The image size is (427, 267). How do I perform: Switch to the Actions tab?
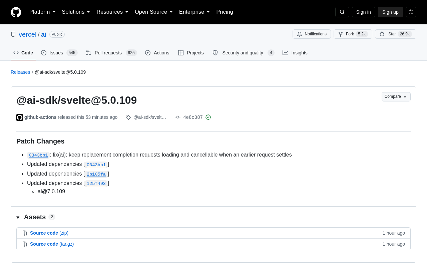click(157, 53)
